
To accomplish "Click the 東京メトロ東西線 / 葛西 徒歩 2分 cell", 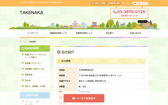I will 111,81.
